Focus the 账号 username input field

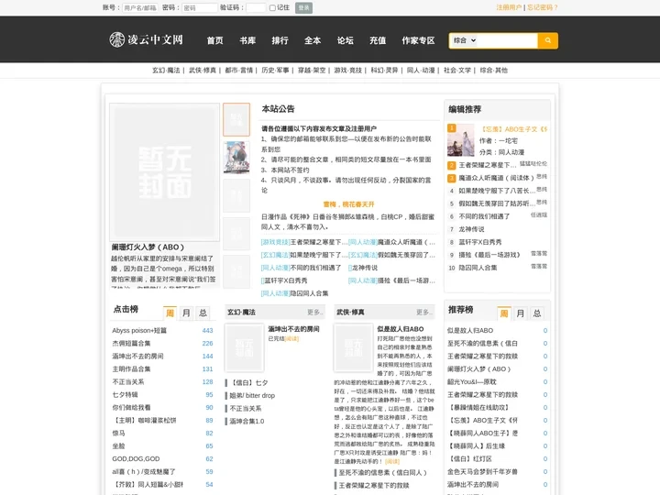(x=140, y=7)
